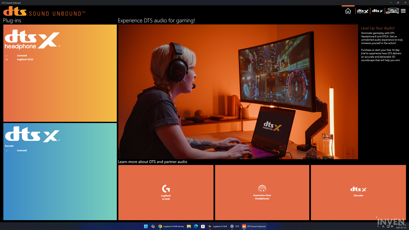Minimize the DTS Sound Unbound window
The width and height of the screenshot is (409, 230).
[x=391, y=2]
